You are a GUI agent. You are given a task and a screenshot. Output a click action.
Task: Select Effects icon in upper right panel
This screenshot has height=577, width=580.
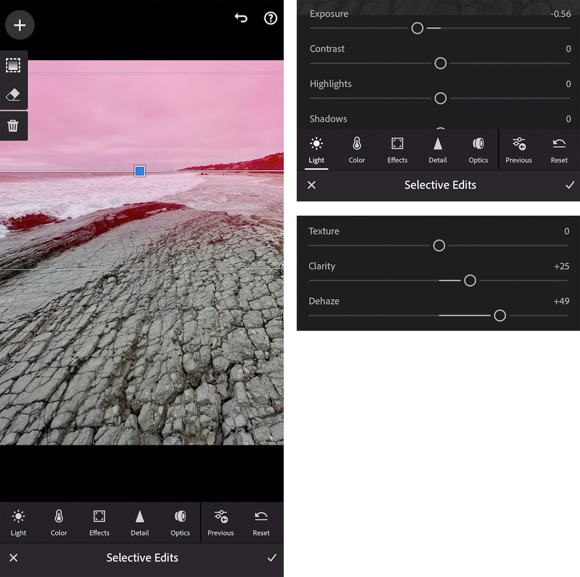tap(397, 150)
